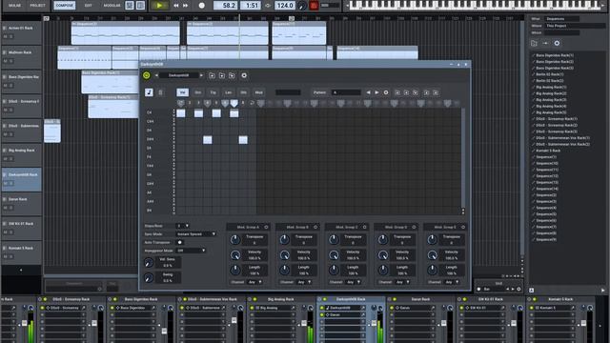The image size is (610, 343).
Task: Start playback with the green play button
Action: (159, 6)
